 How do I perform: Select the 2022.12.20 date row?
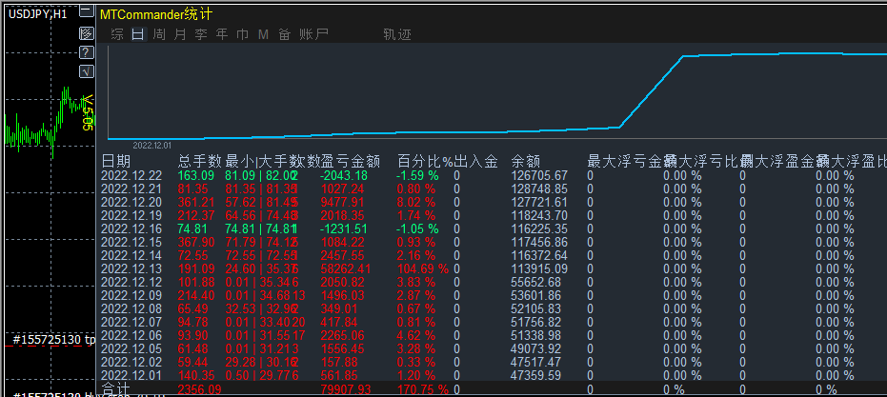(x=131, y=203)
